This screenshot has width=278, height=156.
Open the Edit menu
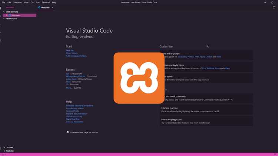(9, 3)
